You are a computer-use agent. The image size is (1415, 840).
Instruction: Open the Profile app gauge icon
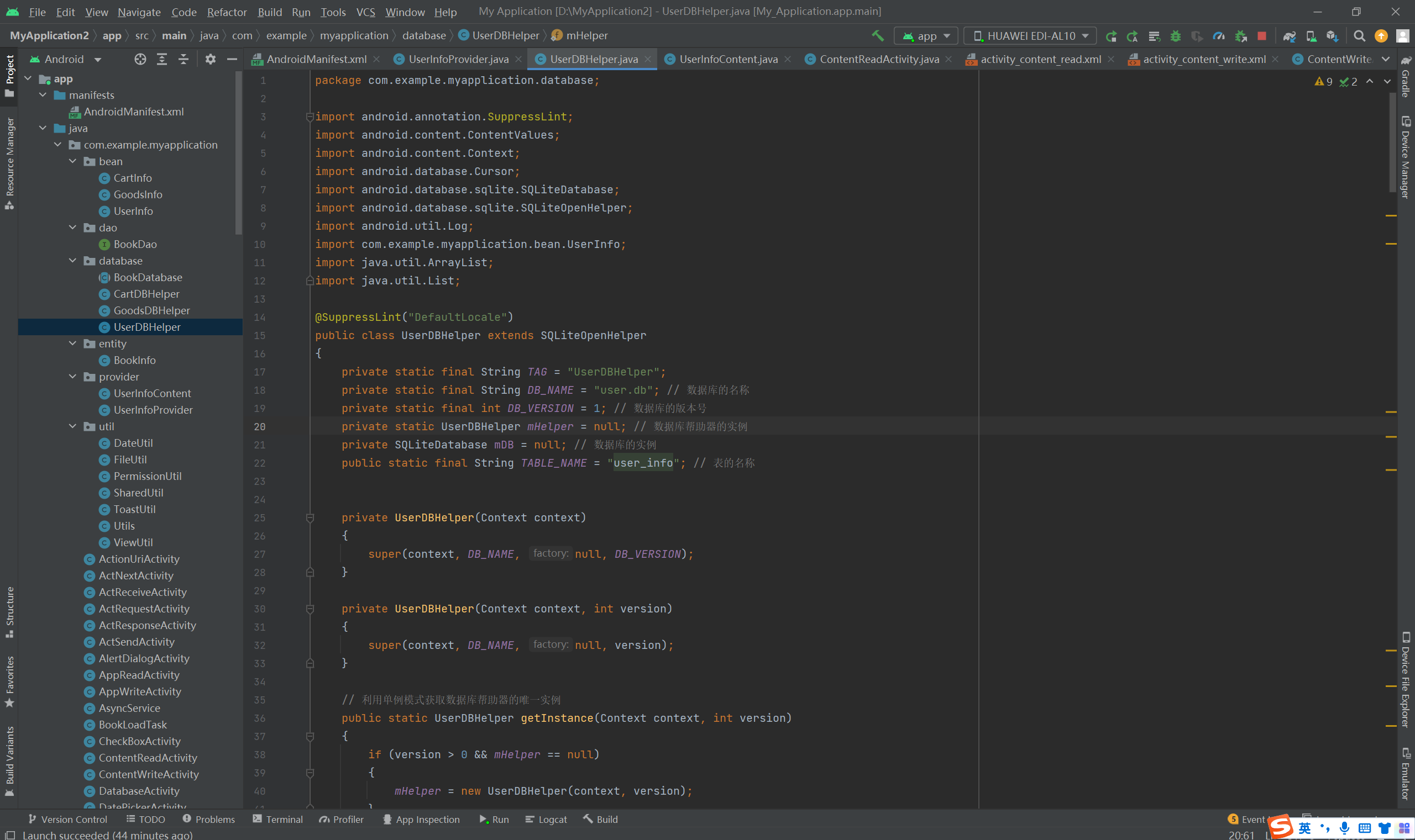tap(1218, 36)
